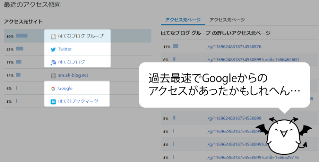Click the bar beside 14% for sns.afi-blog.net
The height and width of the screenshot is (162, 319).
click(x=18, y=75)
